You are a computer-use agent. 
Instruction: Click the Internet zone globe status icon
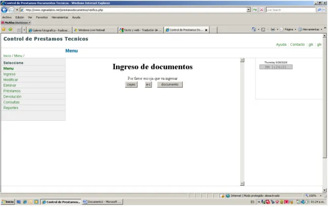click(x=228, y=196)
